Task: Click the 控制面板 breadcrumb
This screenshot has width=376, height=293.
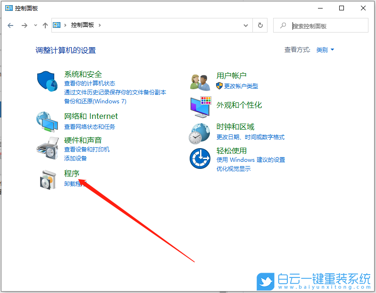Action: pos(82,25)
